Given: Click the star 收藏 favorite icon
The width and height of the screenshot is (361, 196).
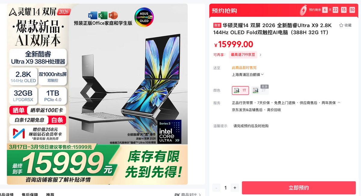Looking at the screenshot, I should click(x=341, y=25).
